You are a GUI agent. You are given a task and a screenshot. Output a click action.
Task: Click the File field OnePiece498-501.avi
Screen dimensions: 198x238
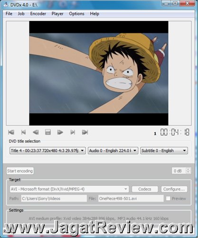point(131,198)
